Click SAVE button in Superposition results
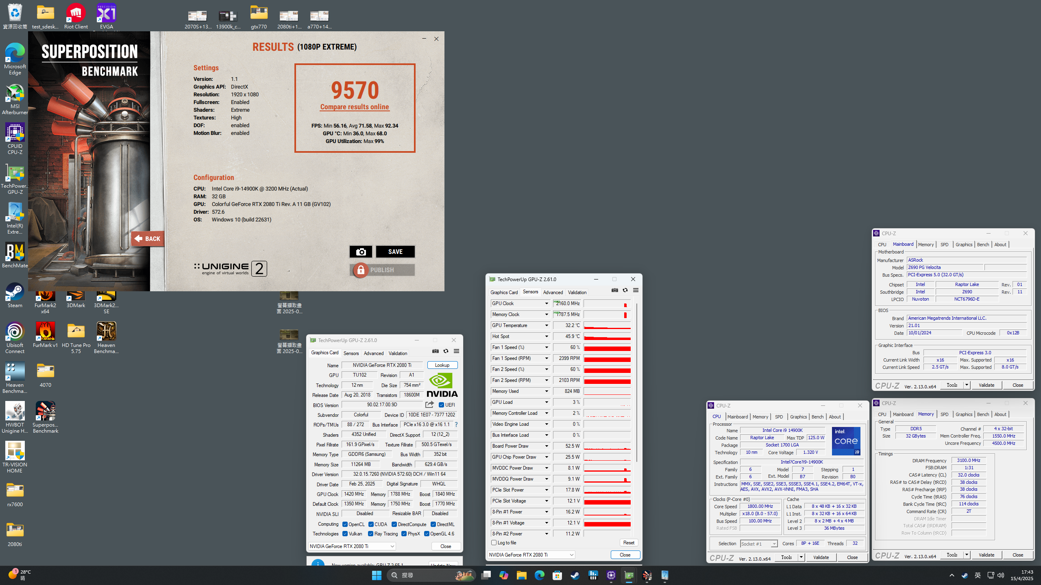1041x585 pixels. (x=395, y=252)
